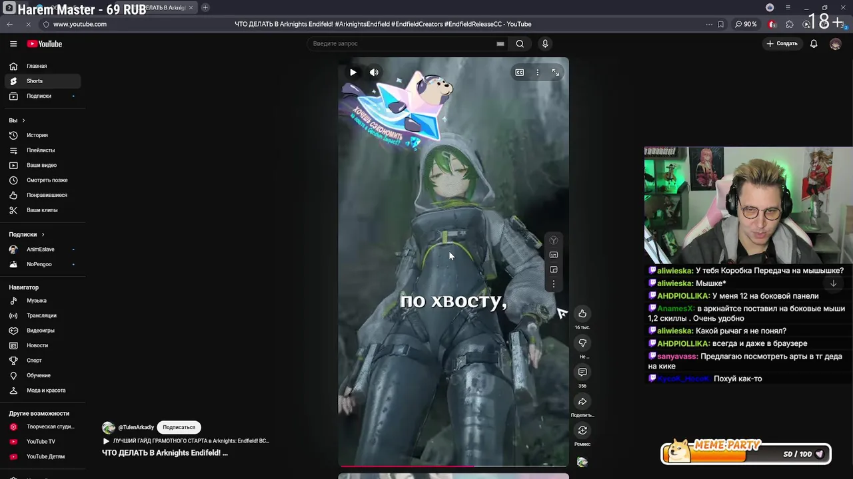The width and height of the screenshot is (853, 479).
Task: Open the comments with 356 count
Action: point(582,372)
